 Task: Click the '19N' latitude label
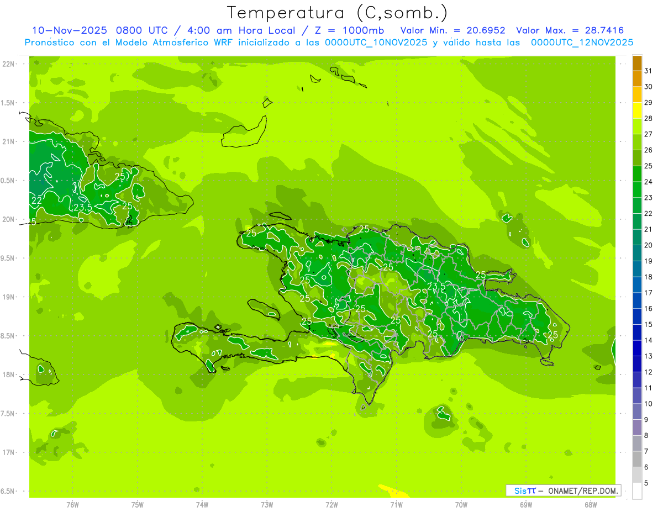(9, 297)
